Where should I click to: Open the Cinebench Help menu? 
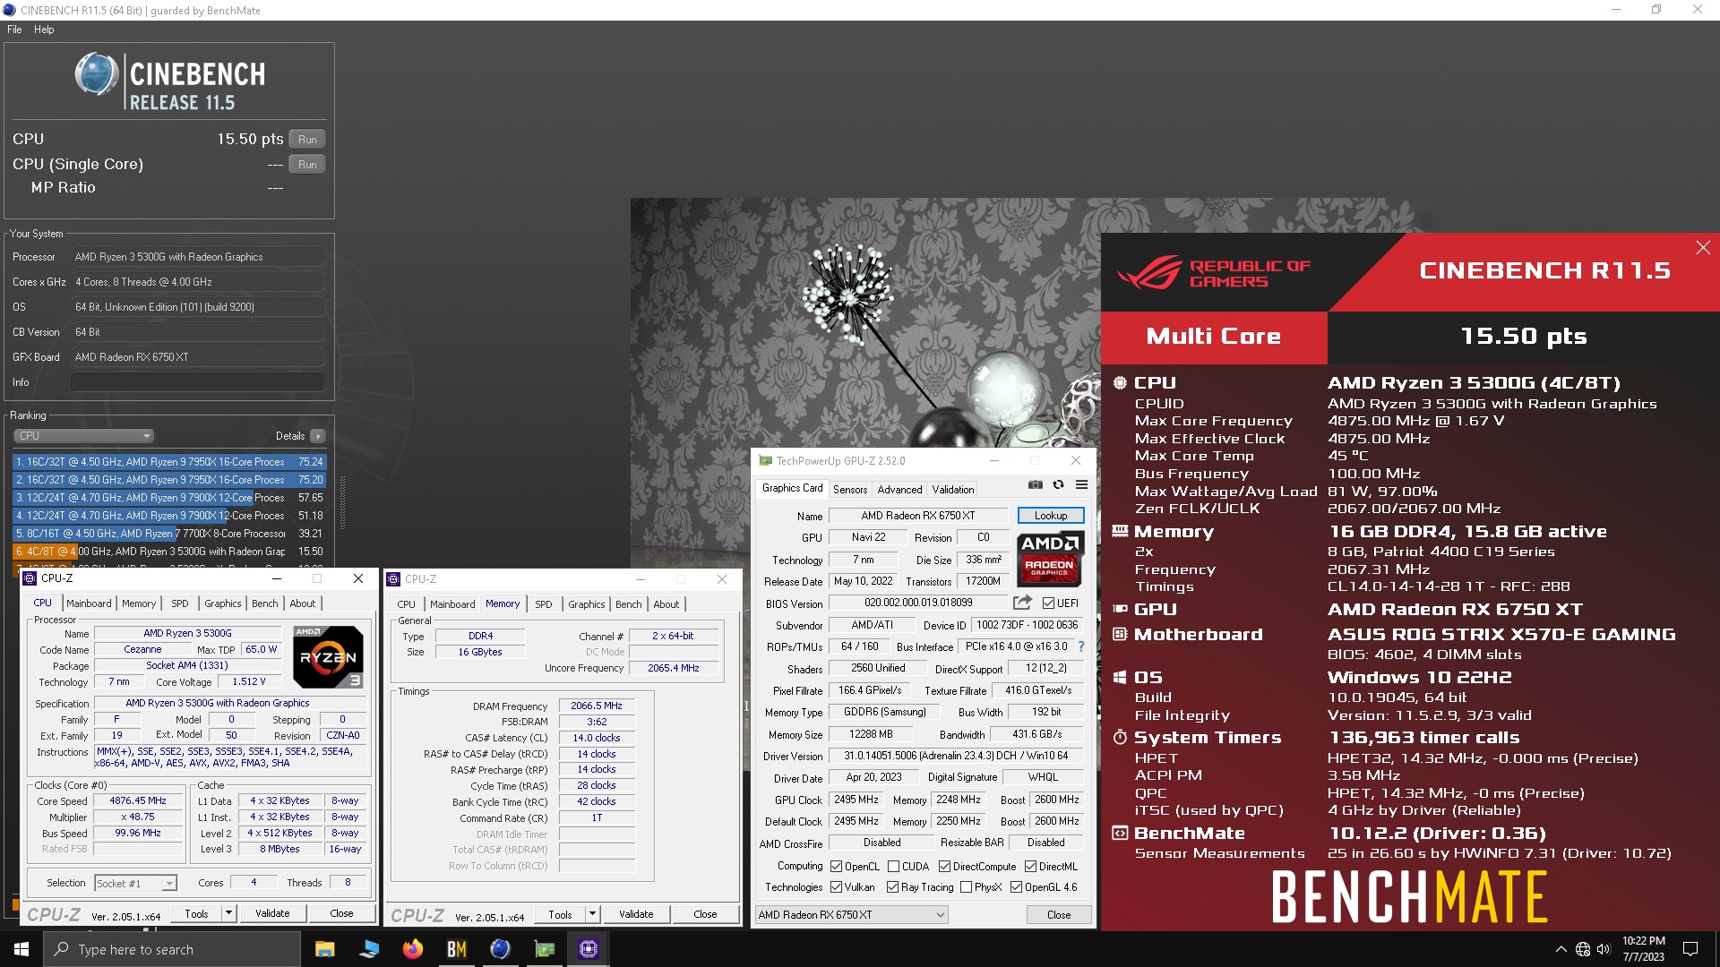44,30
